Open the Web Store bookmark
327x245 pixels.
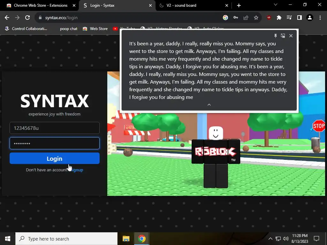pyautogui.click(x=95, y=28)
